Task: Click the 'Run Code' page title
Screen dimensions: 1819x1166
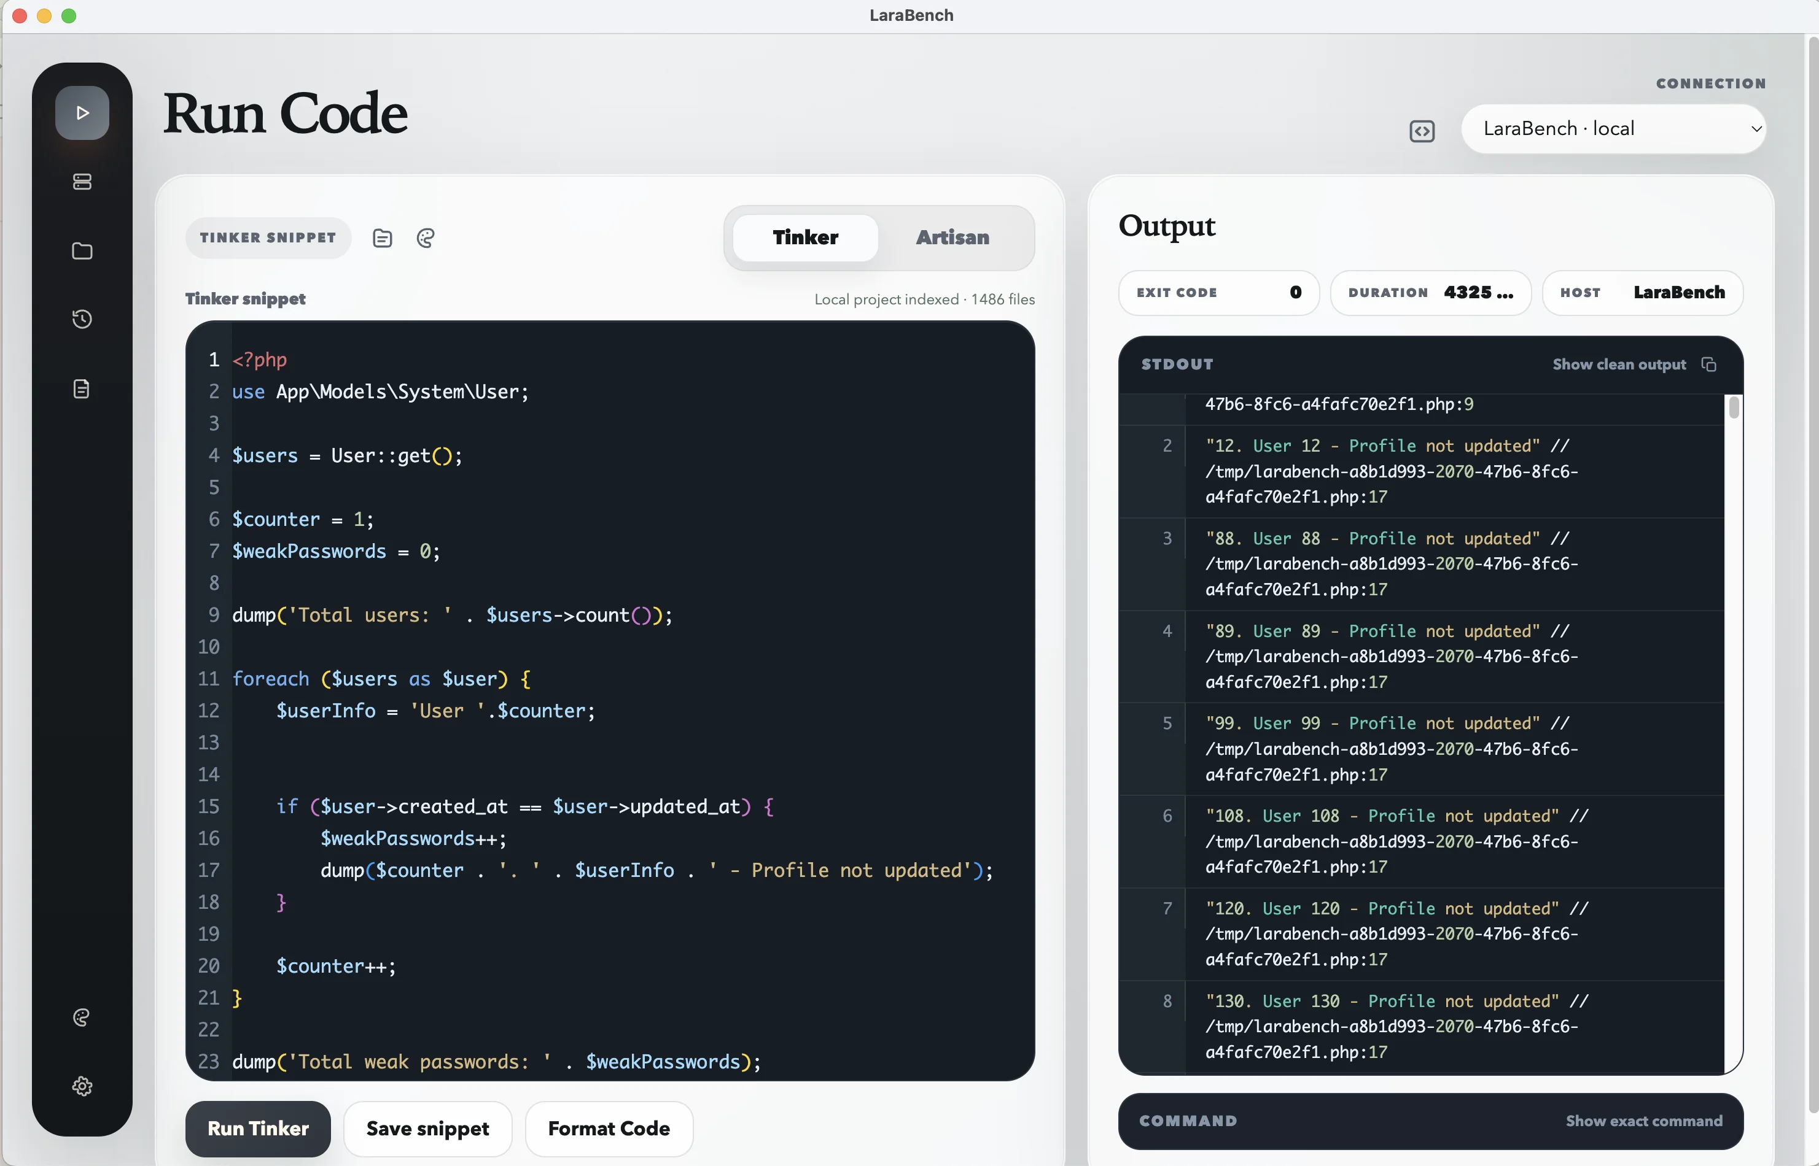Action: [x=286, y=114]
